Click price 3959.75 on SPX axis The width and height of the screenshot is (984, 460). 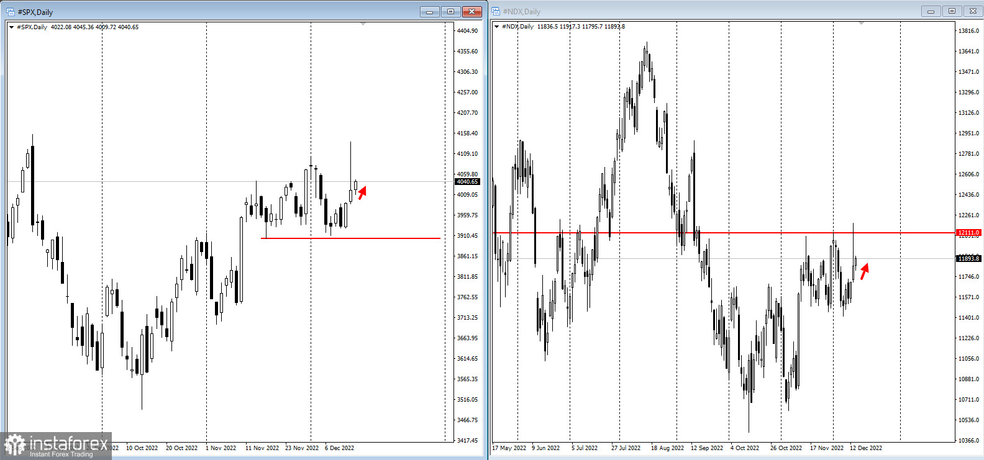[467, 215]
